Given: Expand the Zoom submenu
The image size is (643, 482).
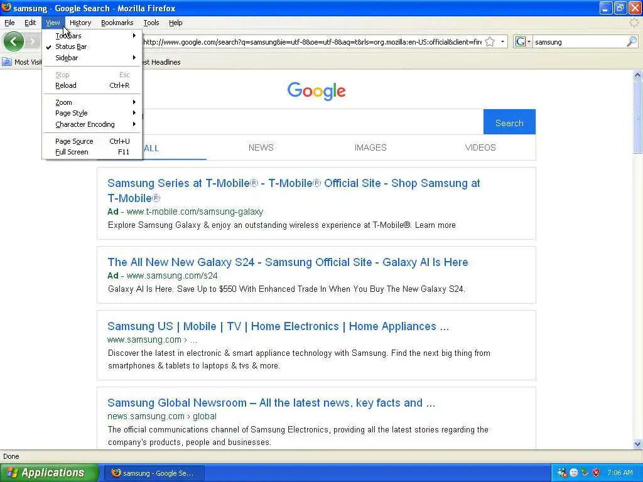Looking at the screenshot, I should click(92, 102).
